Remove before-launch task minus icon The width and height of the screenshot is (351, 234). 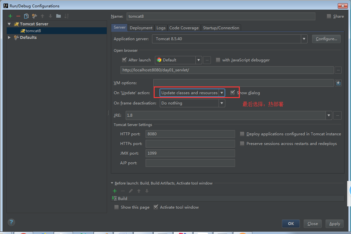pos(123,191)
